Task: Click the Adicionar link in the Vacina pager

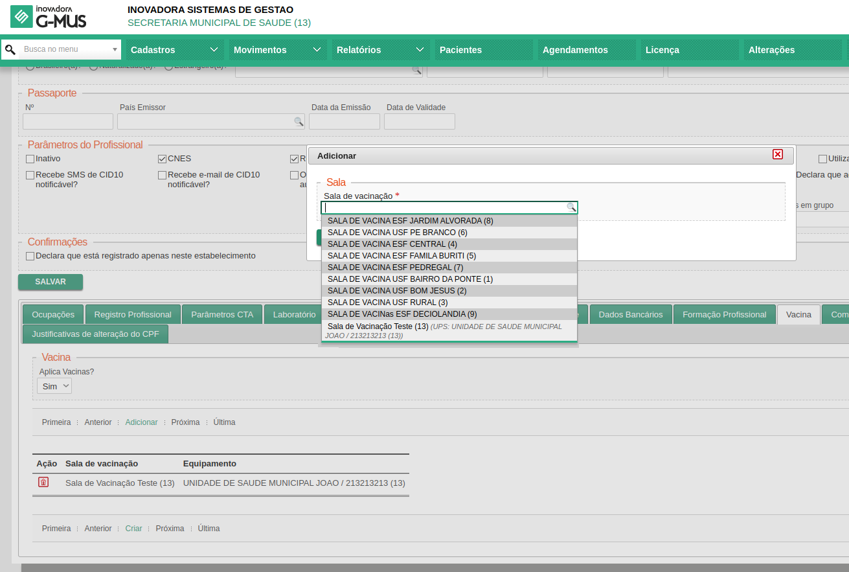Action: click(142, 422)
